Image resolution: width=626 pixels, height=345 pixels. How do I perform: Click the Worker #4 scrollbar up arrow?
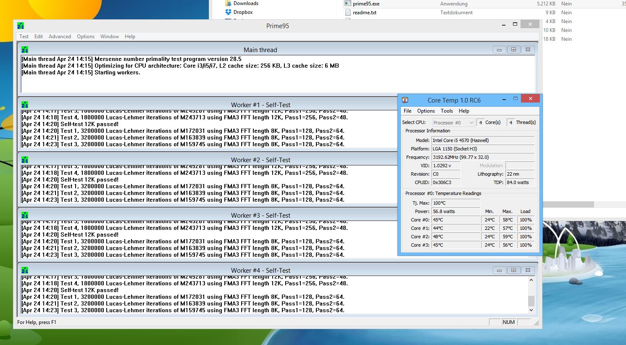coord(531,280)
